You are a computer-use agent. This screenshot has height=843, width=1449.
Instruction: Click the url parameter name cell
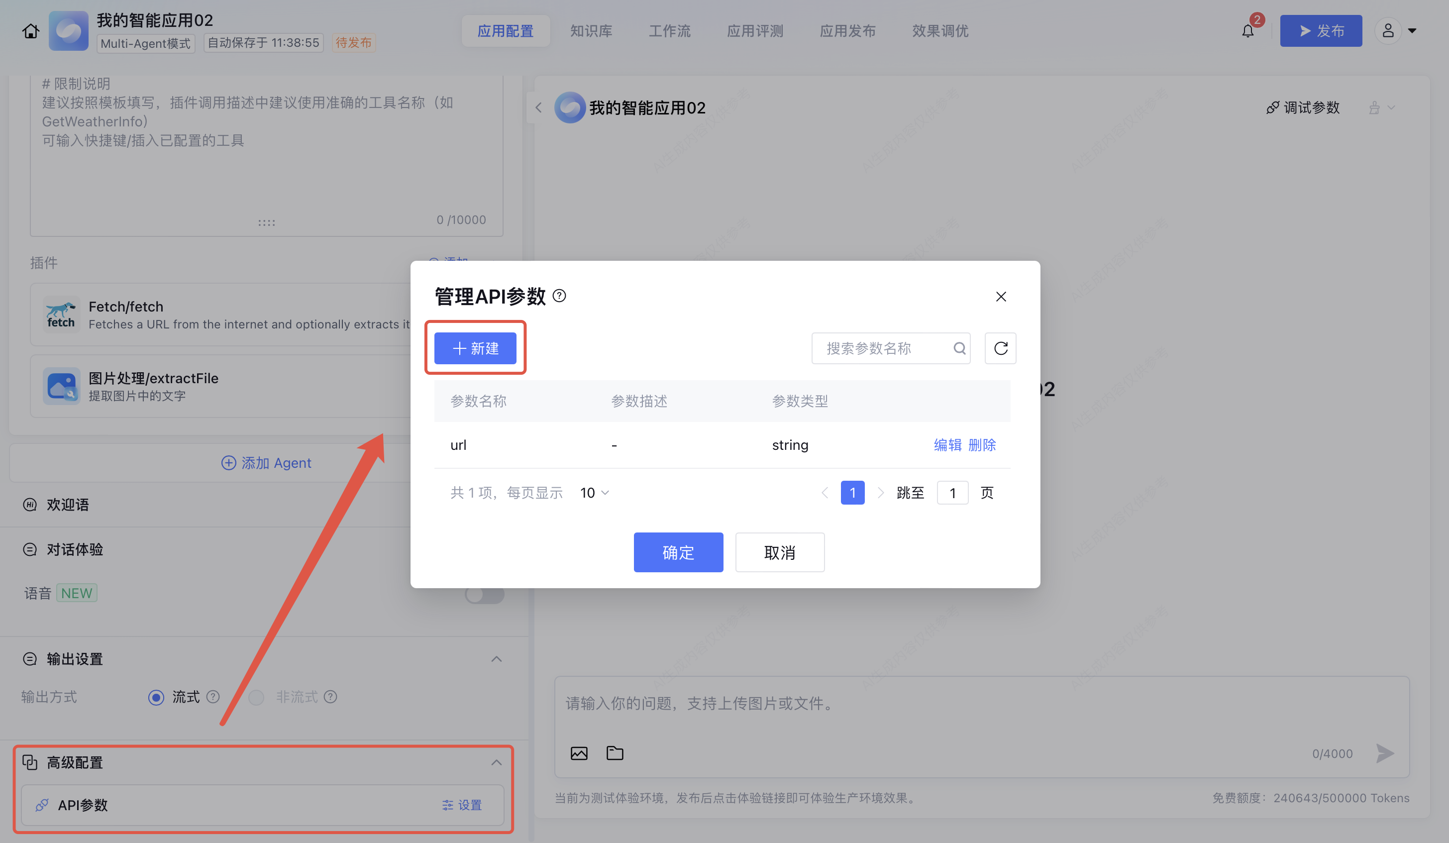(x=458, y=445)
